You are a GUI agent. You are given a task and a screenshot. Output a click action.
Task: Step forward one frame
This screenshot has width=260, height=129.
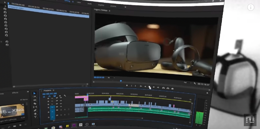[154, 87]
